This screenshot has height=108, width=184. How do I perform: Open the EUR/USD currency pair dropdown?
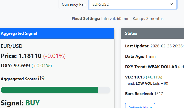click(x=133, y=4)
